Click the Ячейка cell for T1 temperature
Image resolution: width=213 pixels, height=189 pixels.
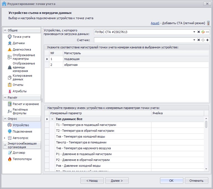177,125
